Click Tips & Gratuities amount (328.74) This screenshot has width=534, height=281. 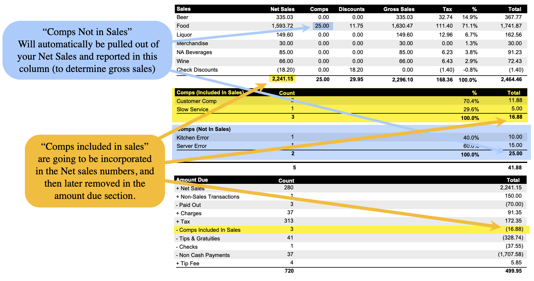(513, 238)
